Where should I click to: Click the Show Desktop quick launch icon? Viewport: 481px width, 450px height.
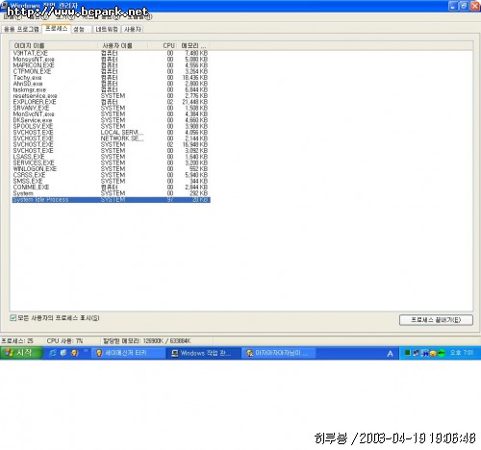coord(63,353)
